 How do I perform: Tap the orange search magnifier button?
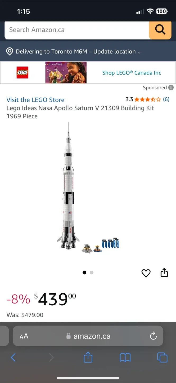(160, 30)
